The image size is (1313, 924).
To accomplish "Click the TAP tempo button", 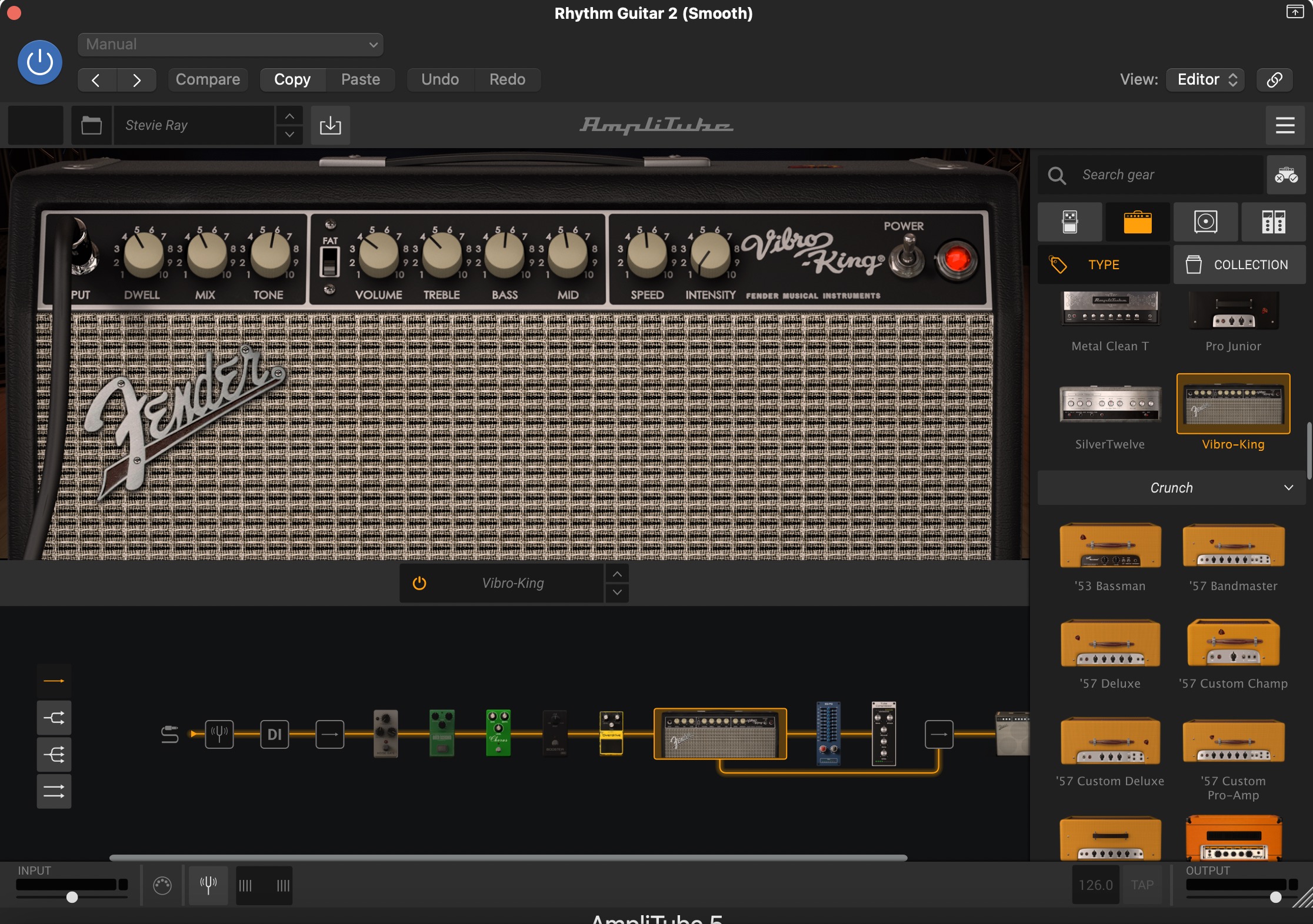I will [x=1142, y=885].
